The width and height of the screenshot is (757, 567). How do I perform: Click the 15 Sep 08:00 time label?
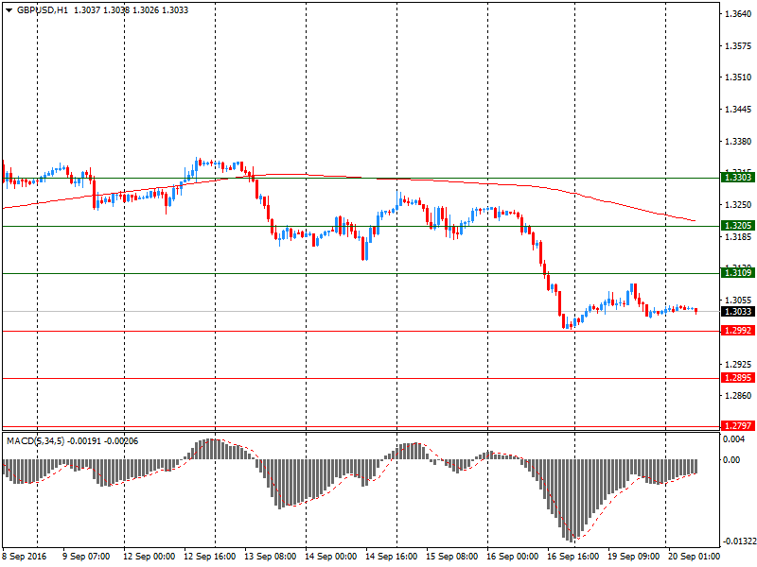click(452, 557)
